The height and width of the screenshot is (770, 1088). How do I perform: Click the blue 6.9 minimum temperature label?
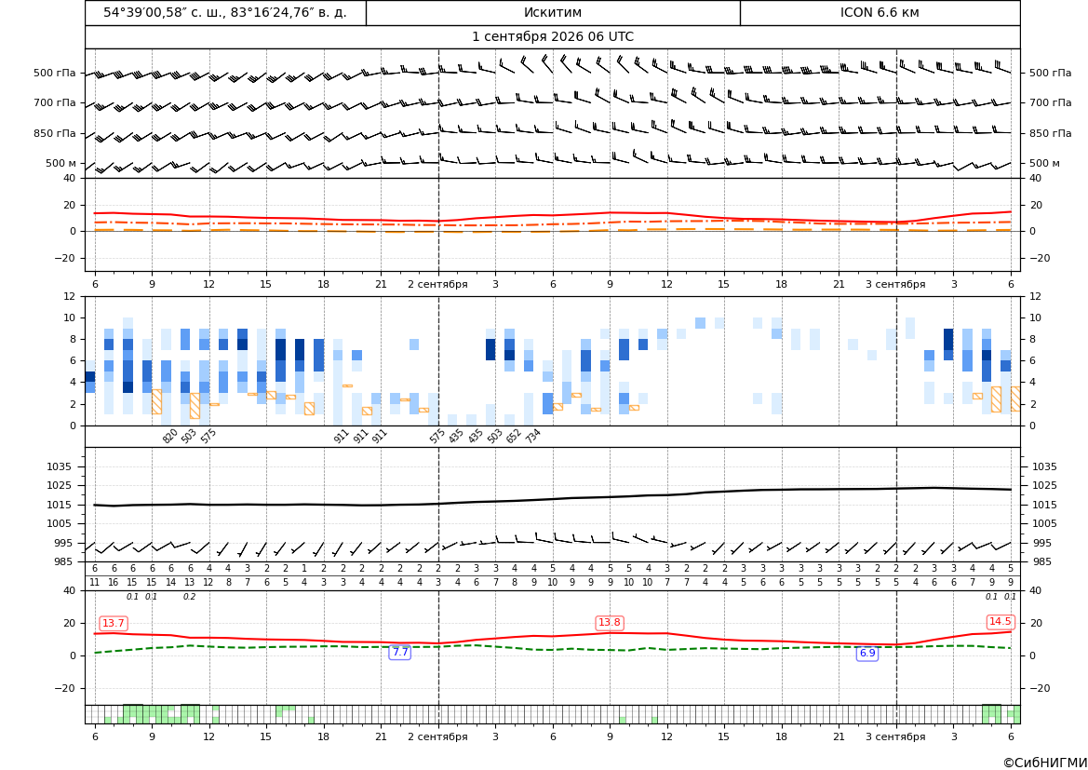867,654
